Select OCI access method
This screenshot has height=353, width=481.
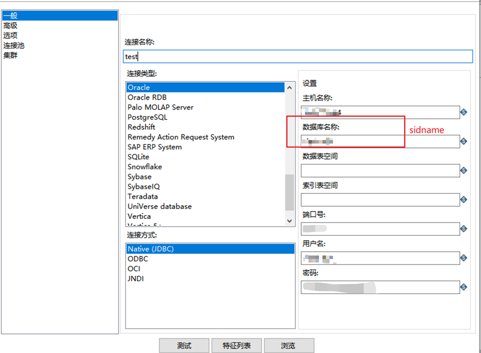point(210,269)
